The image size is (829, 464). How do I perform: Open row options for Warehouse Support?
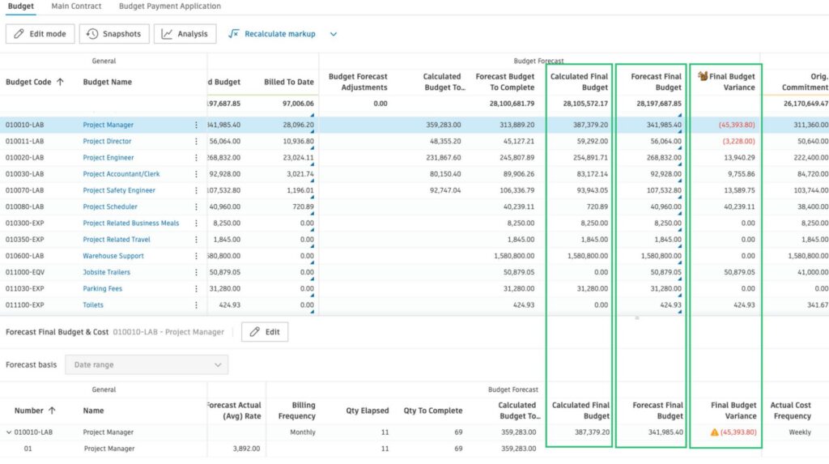pos(196,256)
